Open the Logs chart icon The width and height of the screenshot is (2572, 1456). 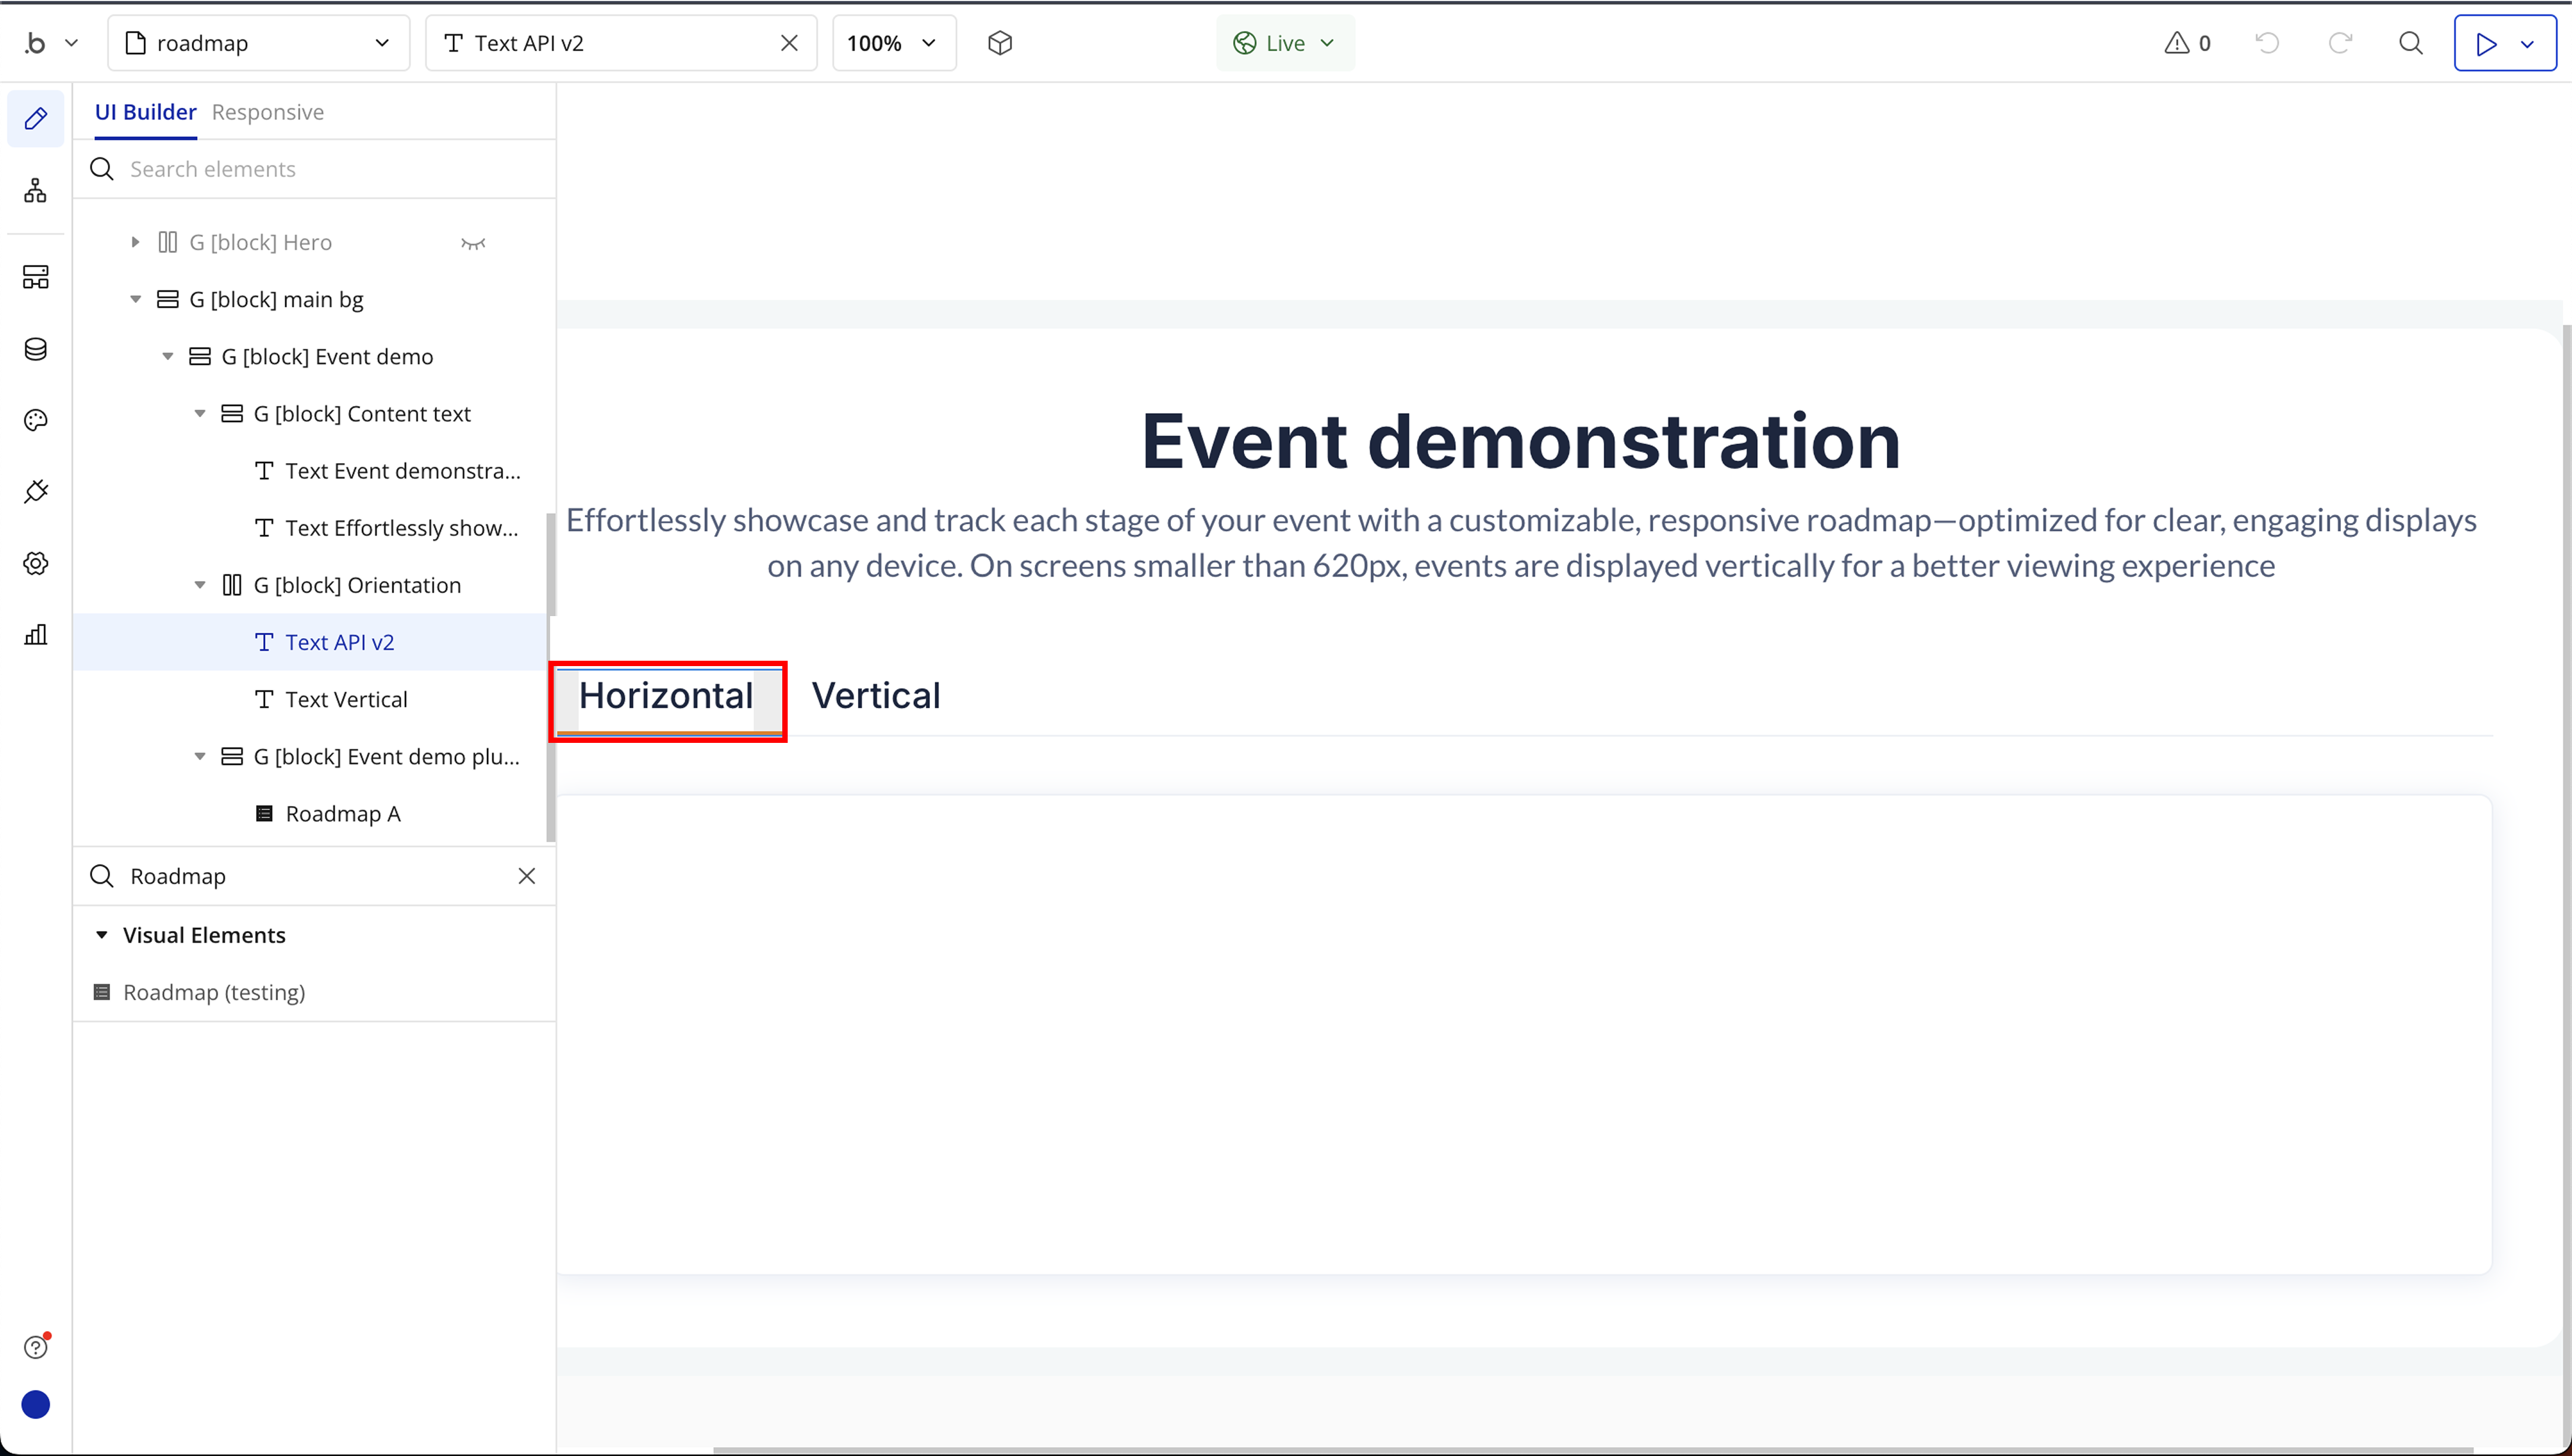(x=36, y=634)
